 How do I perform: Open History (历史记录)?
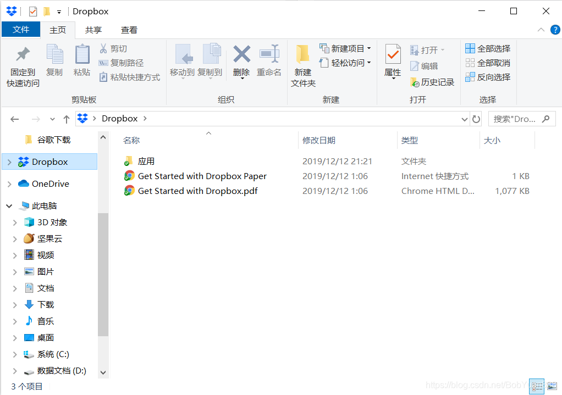click(432, 82)
